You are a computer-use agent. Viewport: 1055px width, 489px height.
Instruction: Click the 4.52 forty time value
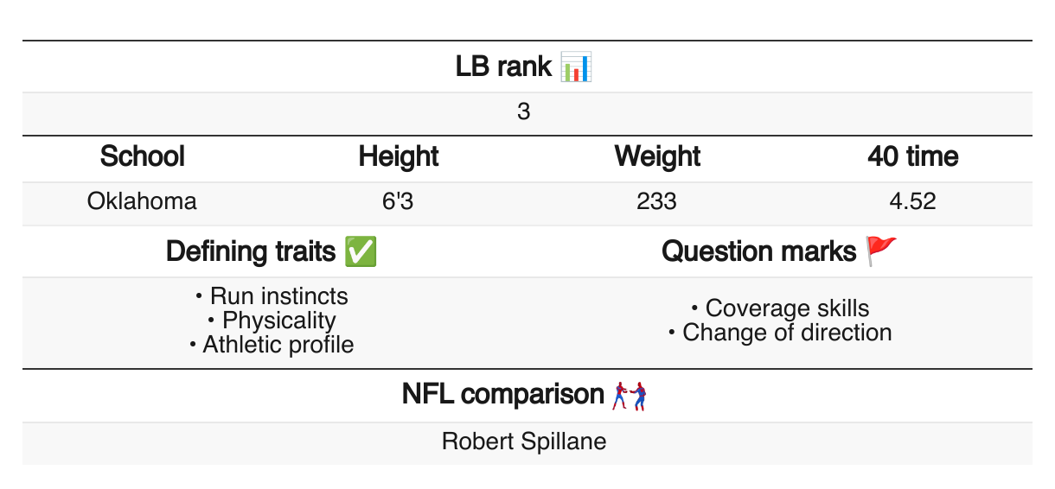912,201
